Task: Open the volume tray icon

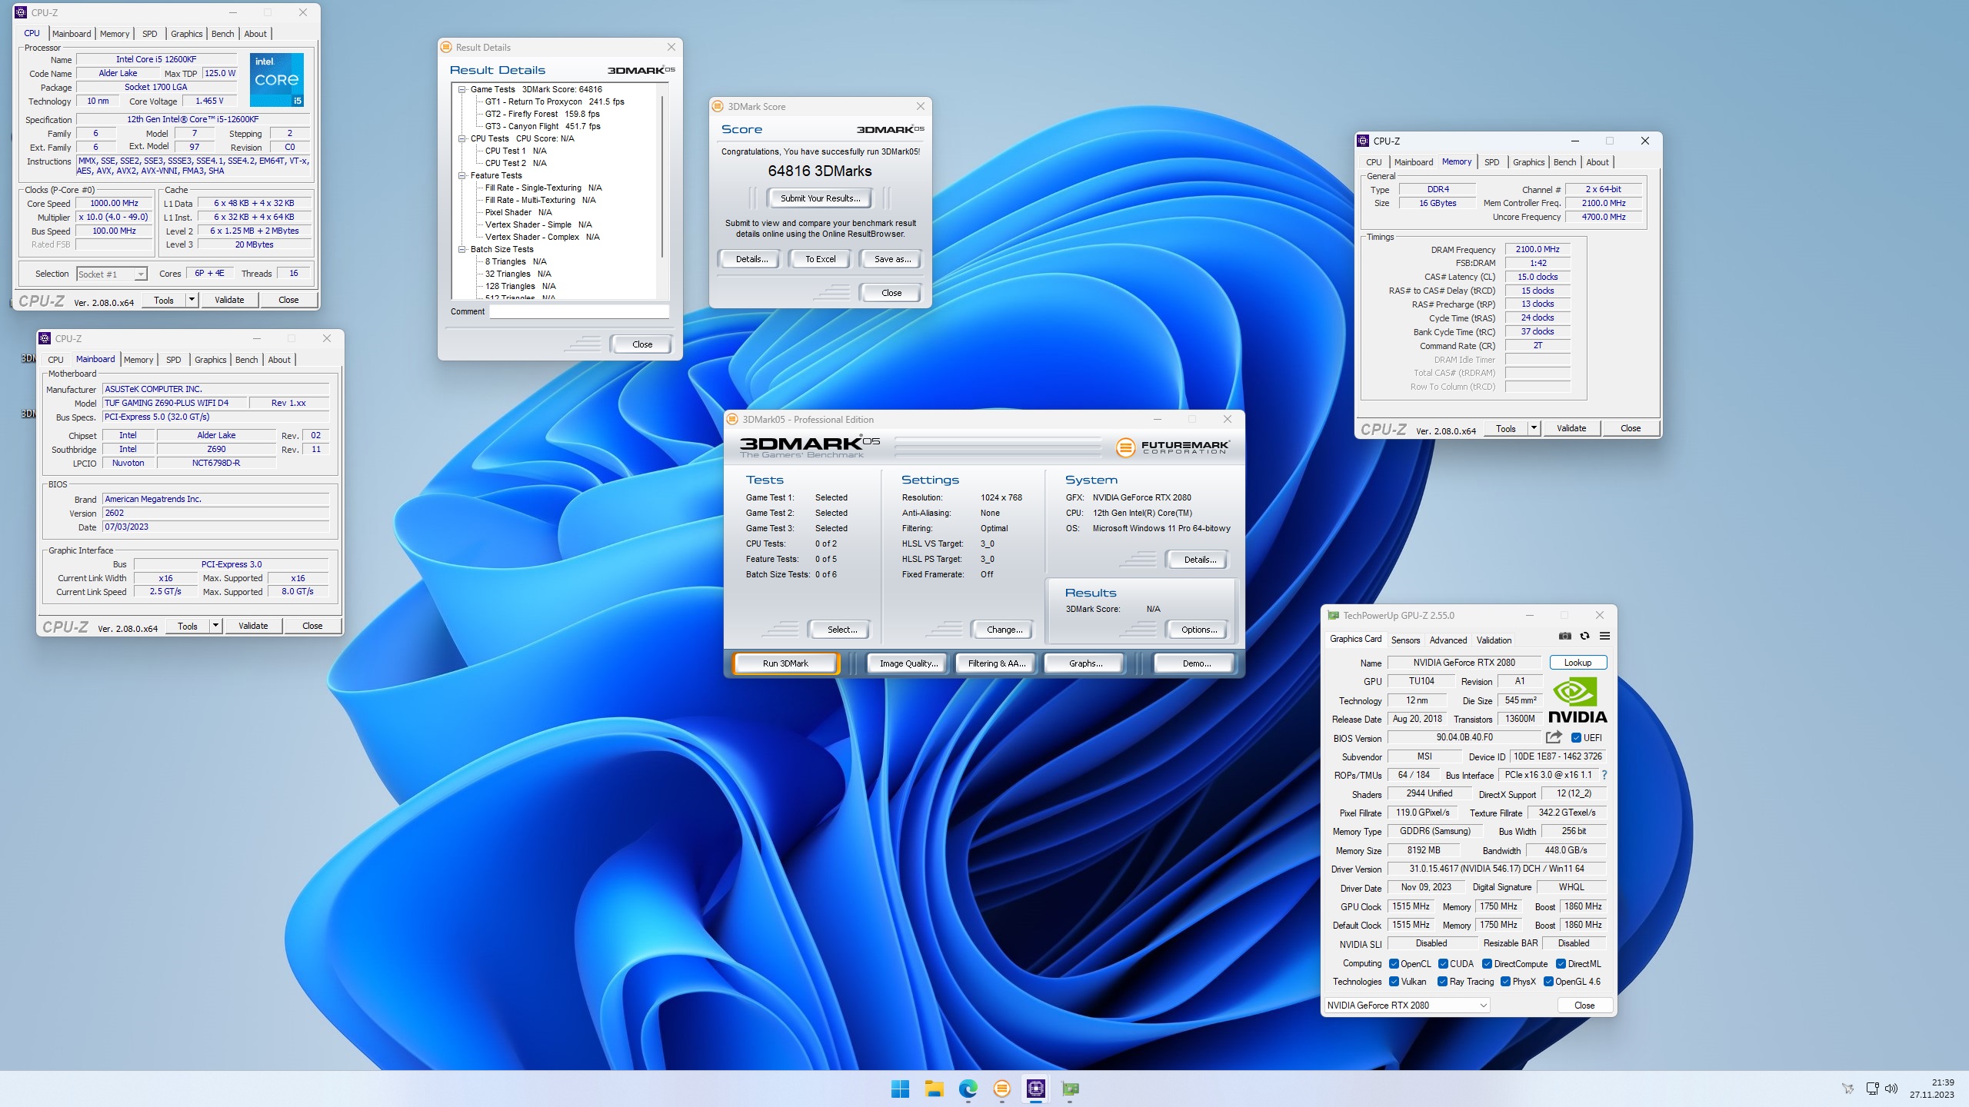Action: click(x=1891, y=1089)
